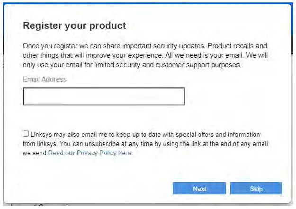Click the security updates description paragraph
The image size is (296, 209).
145,55
